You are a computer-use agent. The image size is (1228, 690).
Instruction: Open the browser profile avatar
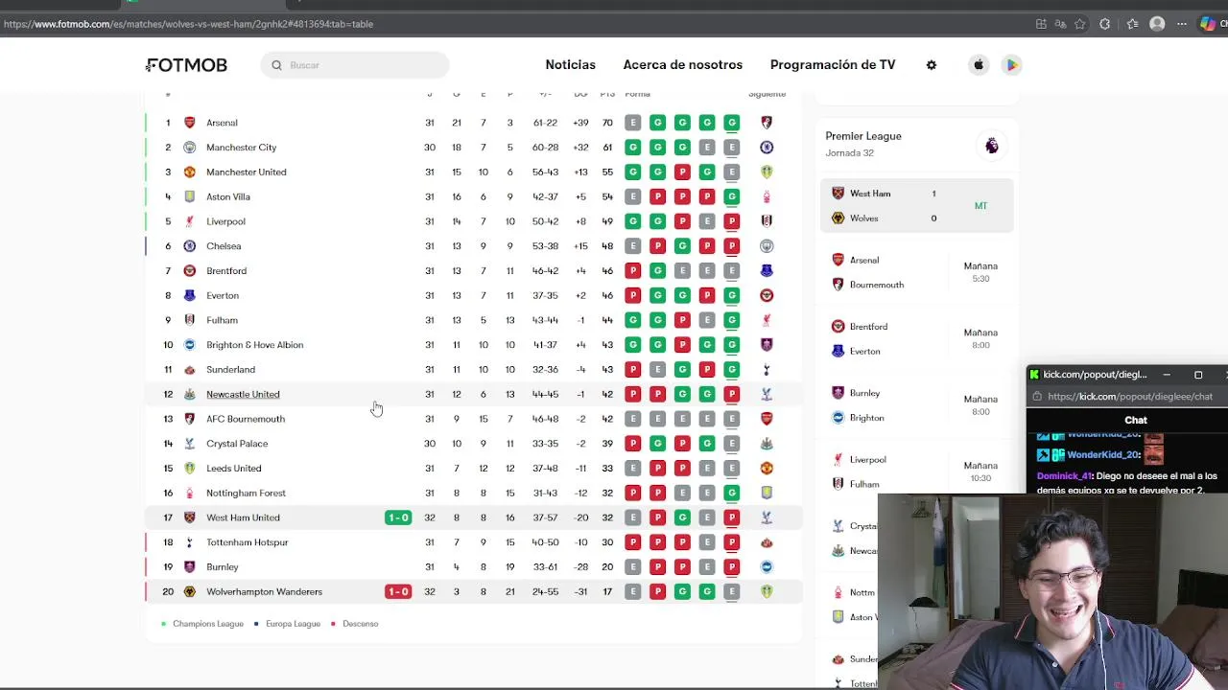click(x=1157, y=24)
